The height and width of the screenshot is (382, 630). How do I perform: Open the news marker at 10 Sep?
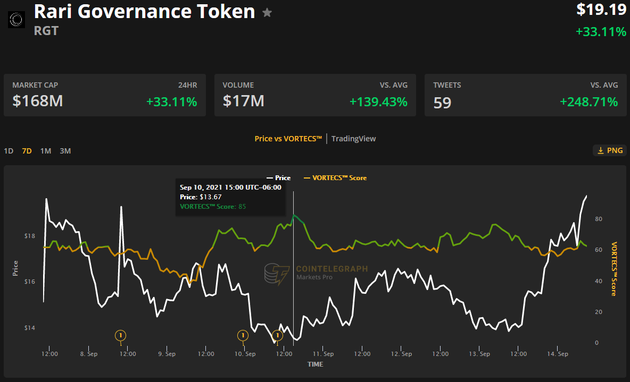click(243, 335)
